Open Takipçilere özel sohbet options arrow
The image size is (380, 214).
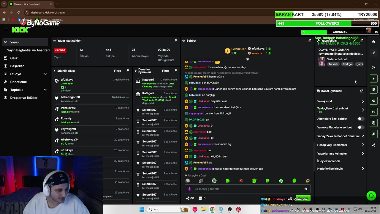(x=363, y=110)
